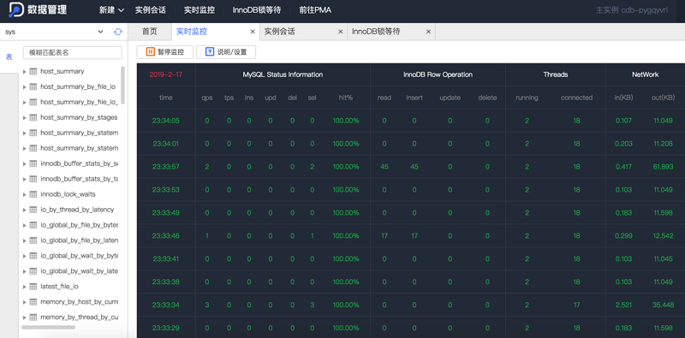Click the 2.521 in(KB) value

(623, 305)
